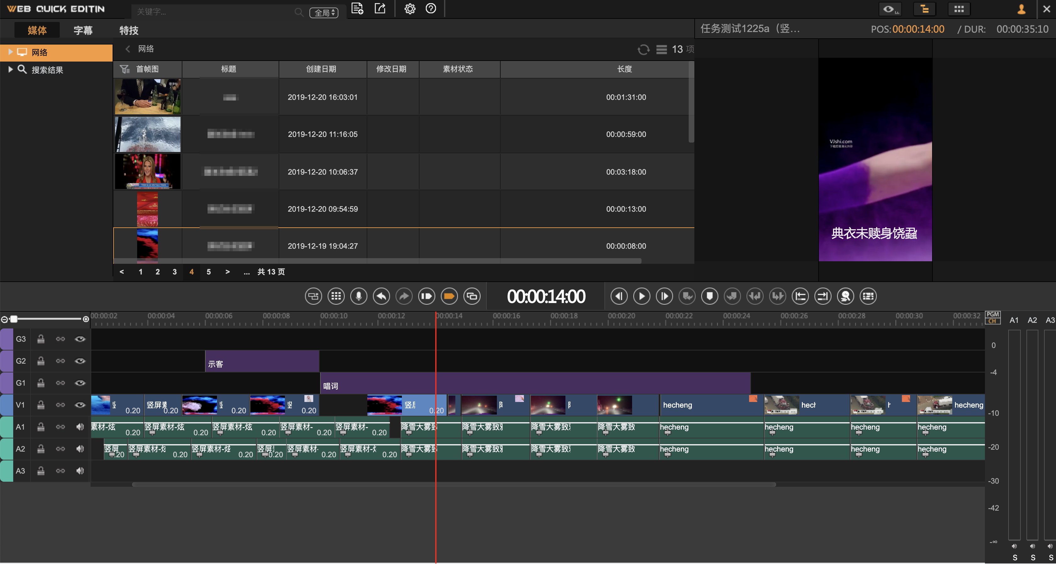The height and width of the screenshot is (564, 1056).
Task: Toggle visibility of track G1
Action: point(80,383)
